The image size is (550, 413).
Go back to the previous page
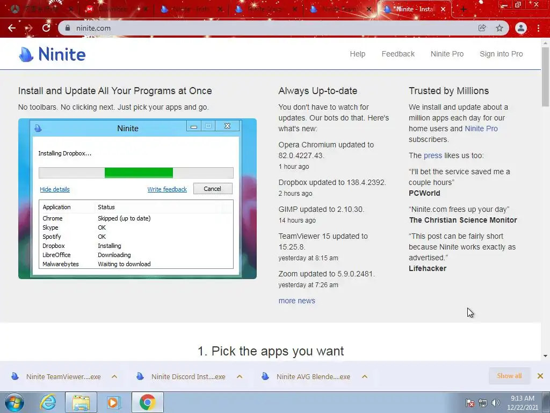[x=12, y=28]
